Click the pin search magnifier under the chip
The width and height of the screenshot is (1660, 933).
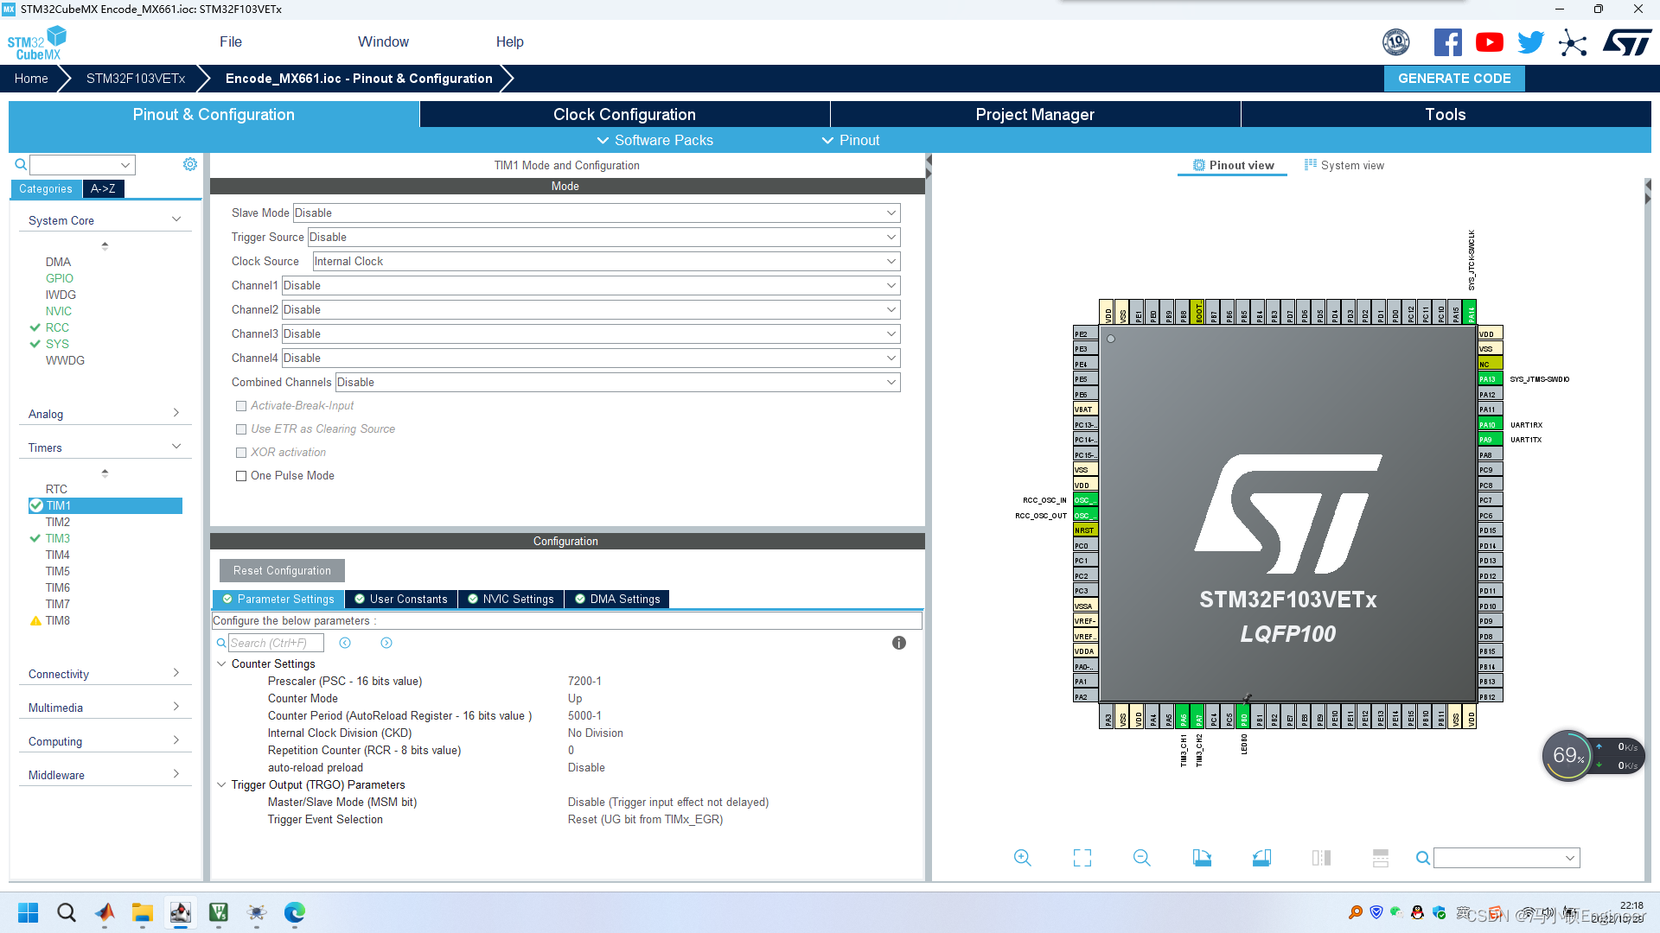(1421, 858)
